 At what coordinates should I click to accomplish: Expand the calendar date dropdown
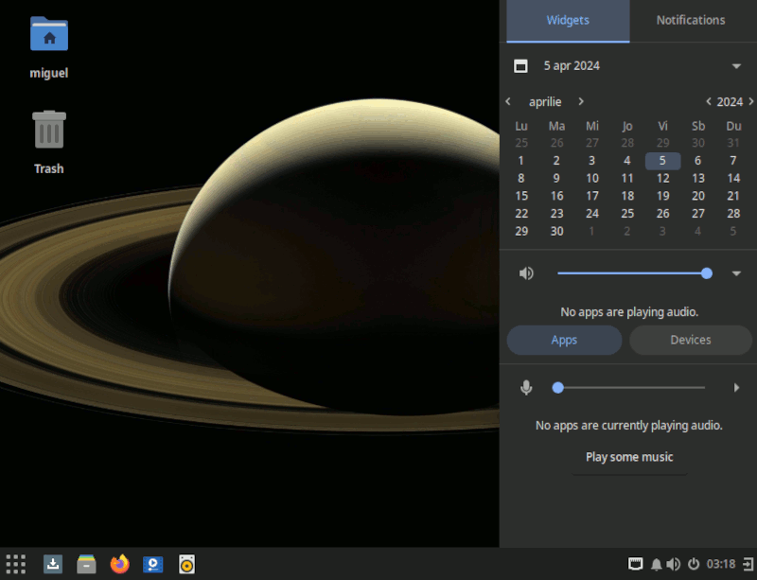pos(736,66)
